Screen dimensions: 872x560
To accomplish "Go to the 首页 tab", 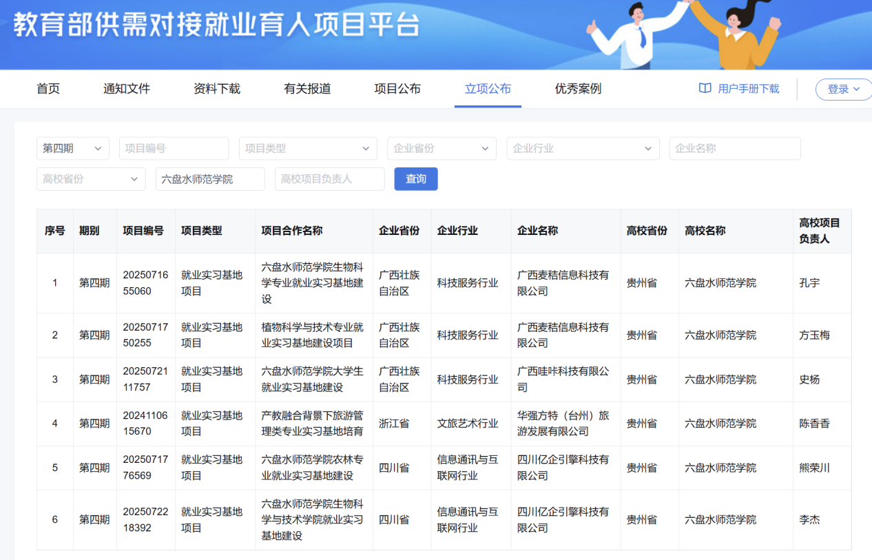I will click(48, 89).
